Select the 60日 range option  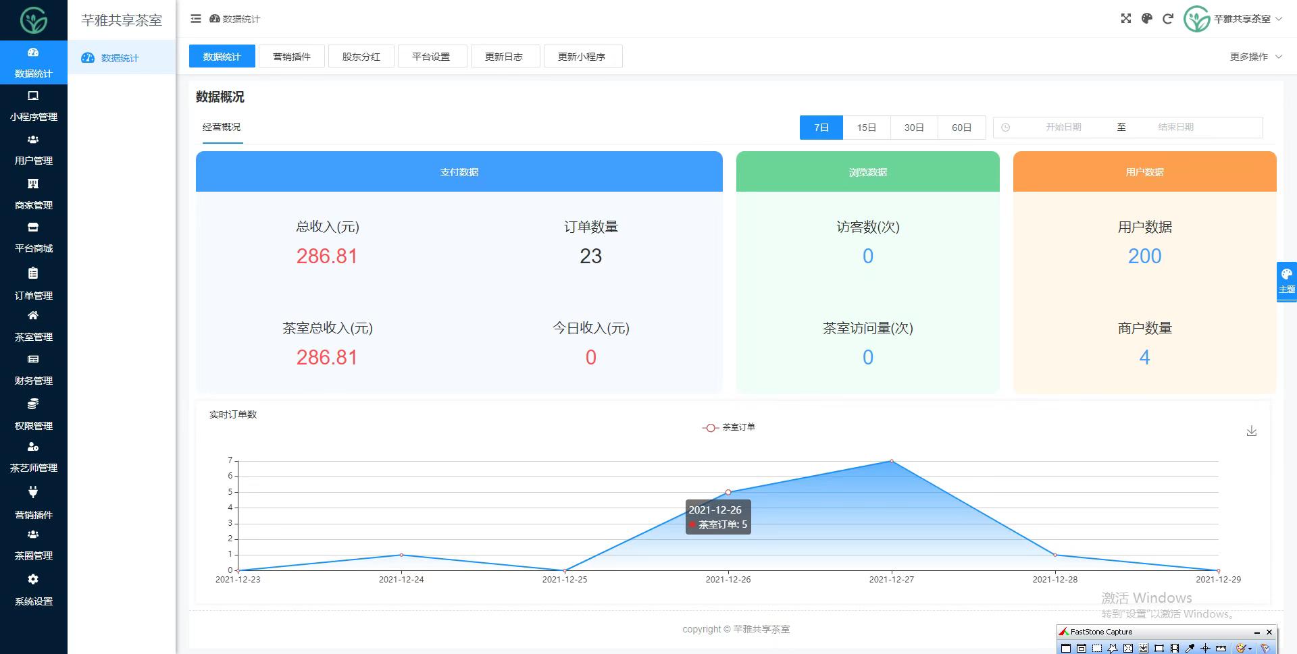tap(961, 128)
